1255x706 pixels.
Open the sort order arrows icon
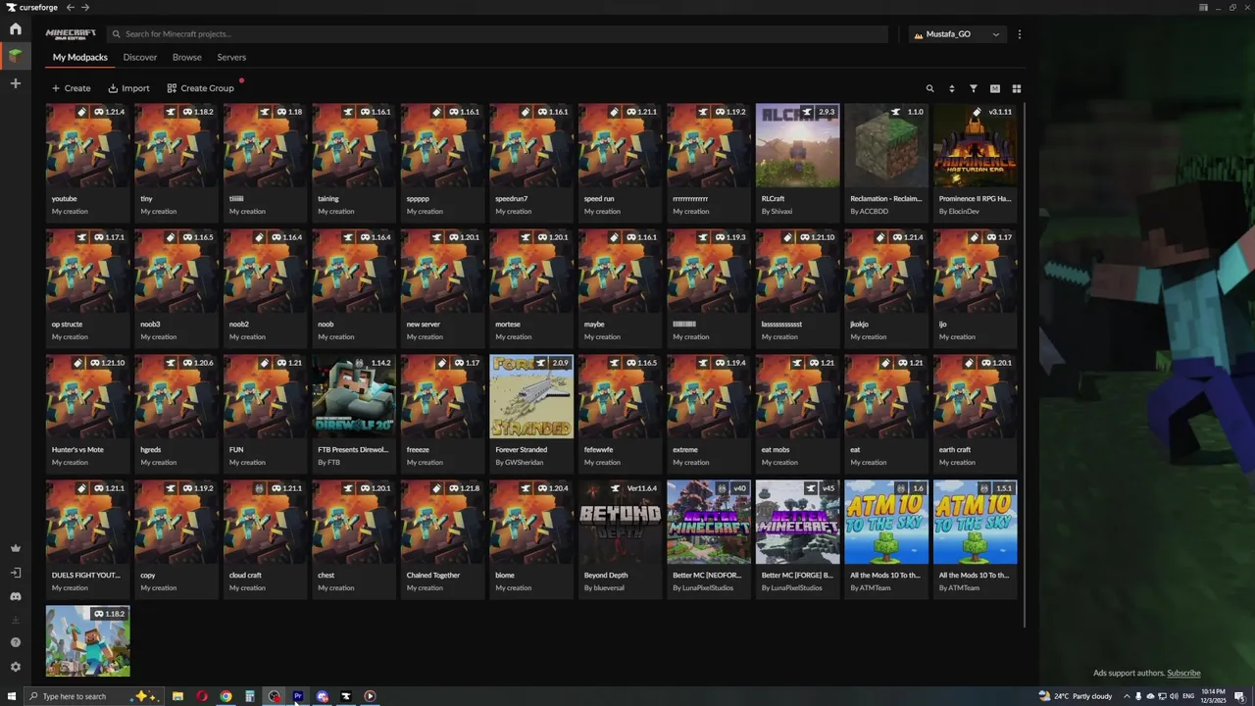(x=951, y=88)
